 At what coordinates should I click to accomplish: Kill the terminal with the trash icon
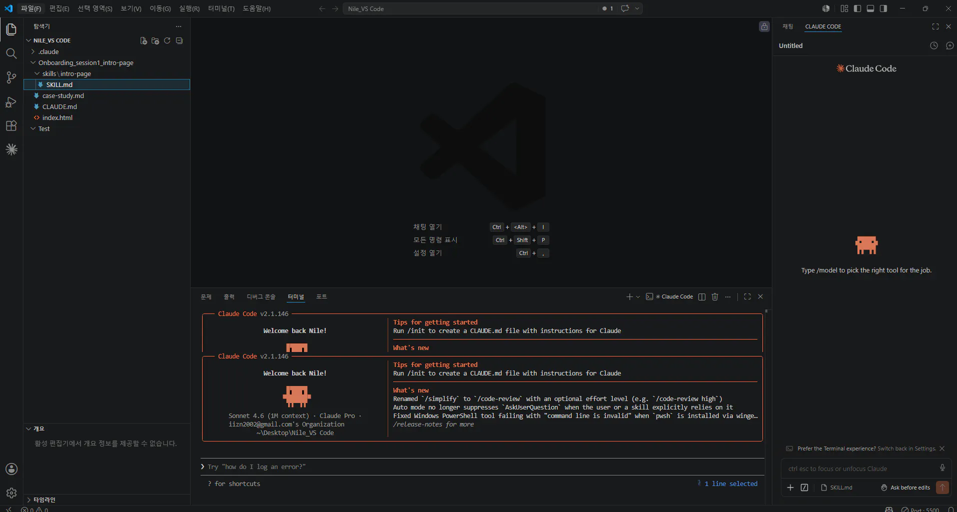[715, 296]
